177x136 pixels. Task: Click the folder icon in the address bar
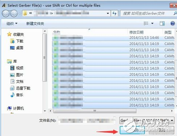(x=25, y=13)
